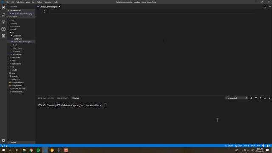
Task: Open the View menu
Action: coord(28,2)
